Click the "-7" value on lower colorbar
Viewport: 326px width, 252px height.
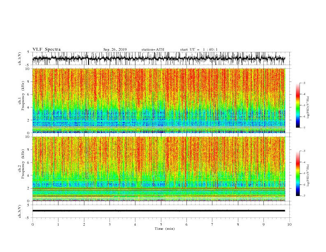point(303,196)
